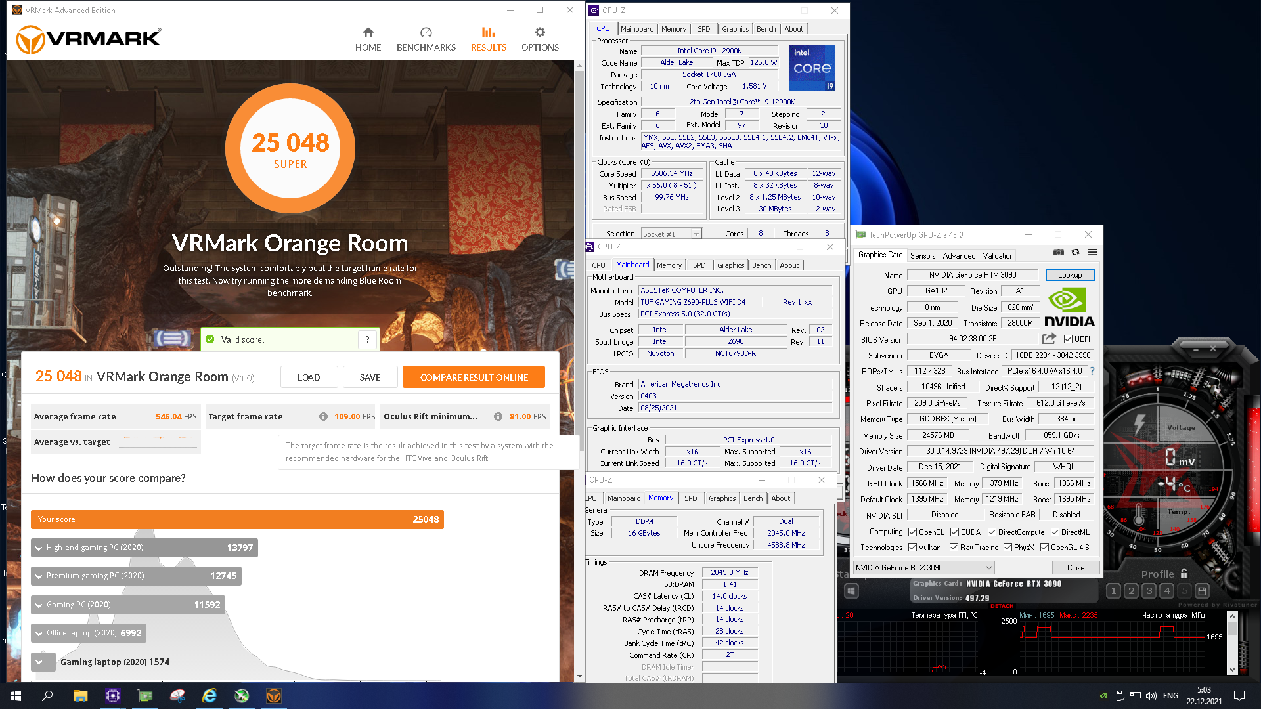1261x709 pixels.
Task: Open taskbar Search
Action: (x=47, y=696)
